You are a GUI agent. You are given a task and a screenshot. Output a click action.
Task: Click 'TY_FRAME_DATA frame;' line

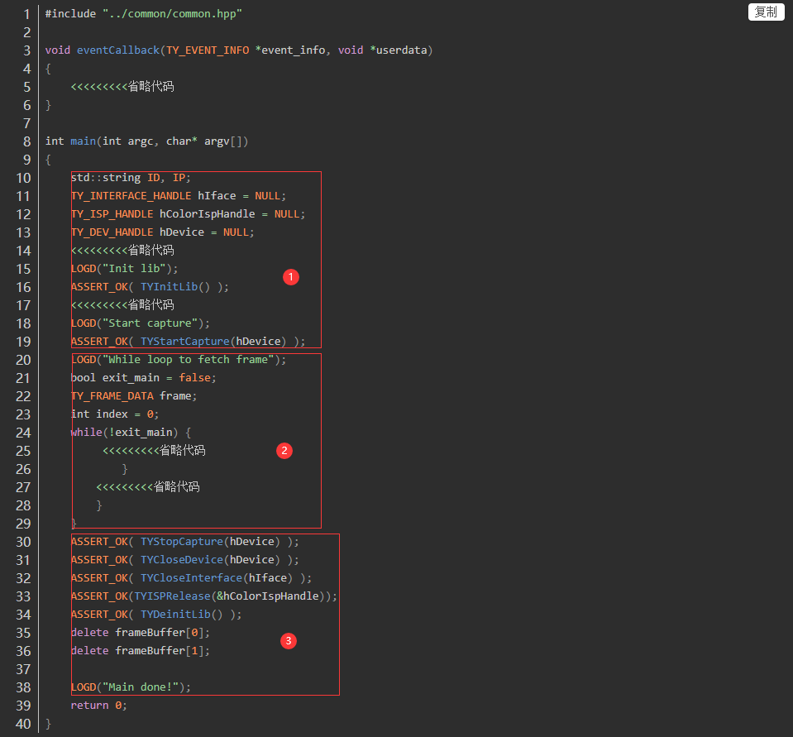coord(134,396)
